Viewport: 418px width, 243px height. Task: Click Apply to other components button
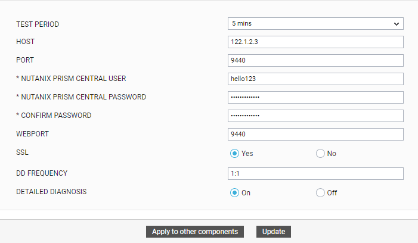[195, 232]
